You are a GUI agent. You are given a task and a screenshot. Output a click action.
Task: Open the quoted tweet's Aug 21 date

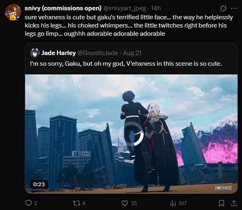click(x=132, y=53)
